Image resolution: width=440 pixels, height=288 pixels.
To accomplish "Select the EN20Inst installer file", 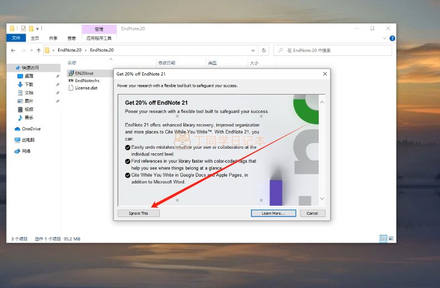I will 84,73.
